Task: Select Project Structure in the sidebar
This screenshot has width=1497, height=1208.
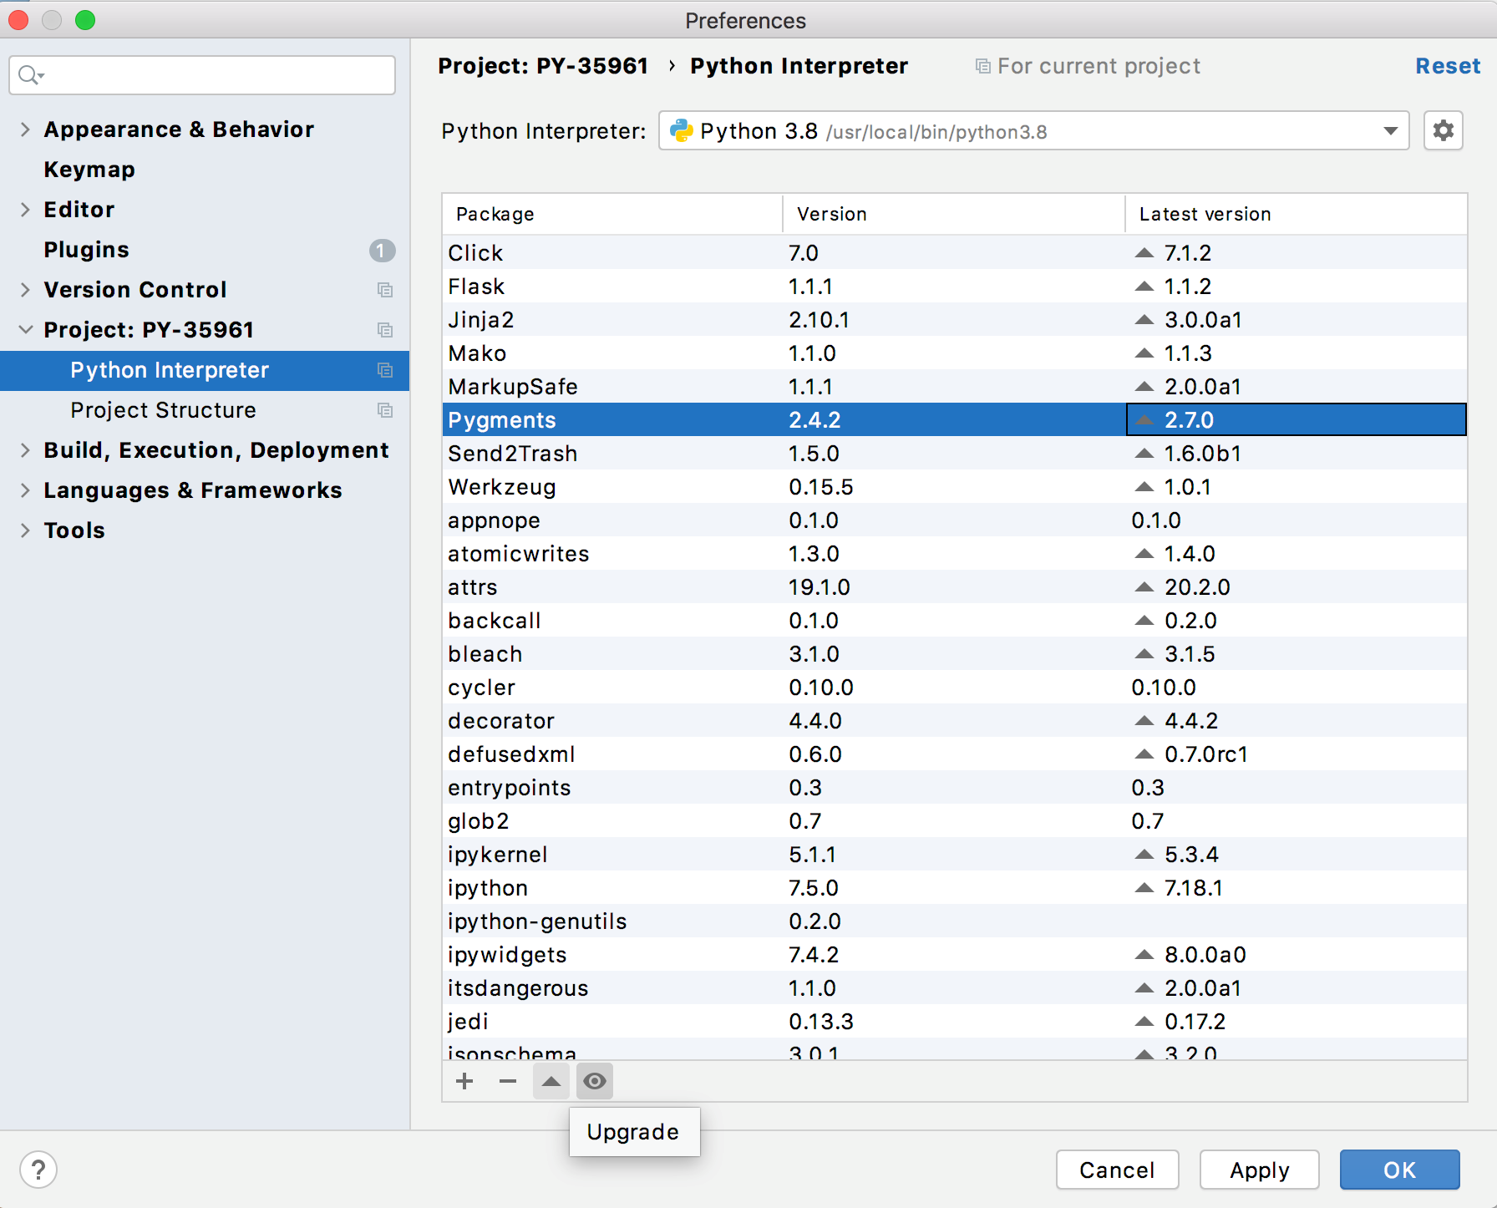Action: click(x=163, y=410)
